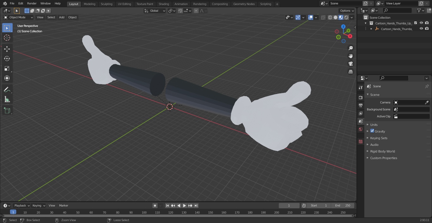Open pivot point dropdown

pyautogui.click(x=172, y=11)
